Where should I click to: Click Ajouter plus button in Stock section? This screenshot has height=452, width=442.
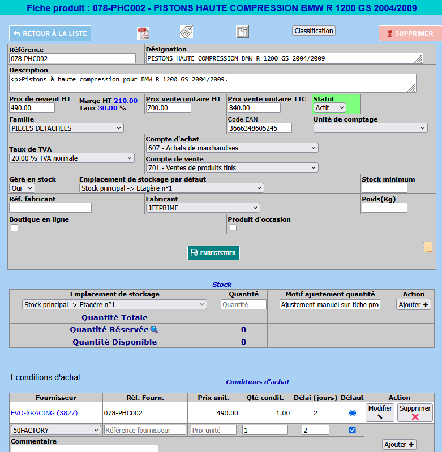point(413,304)
